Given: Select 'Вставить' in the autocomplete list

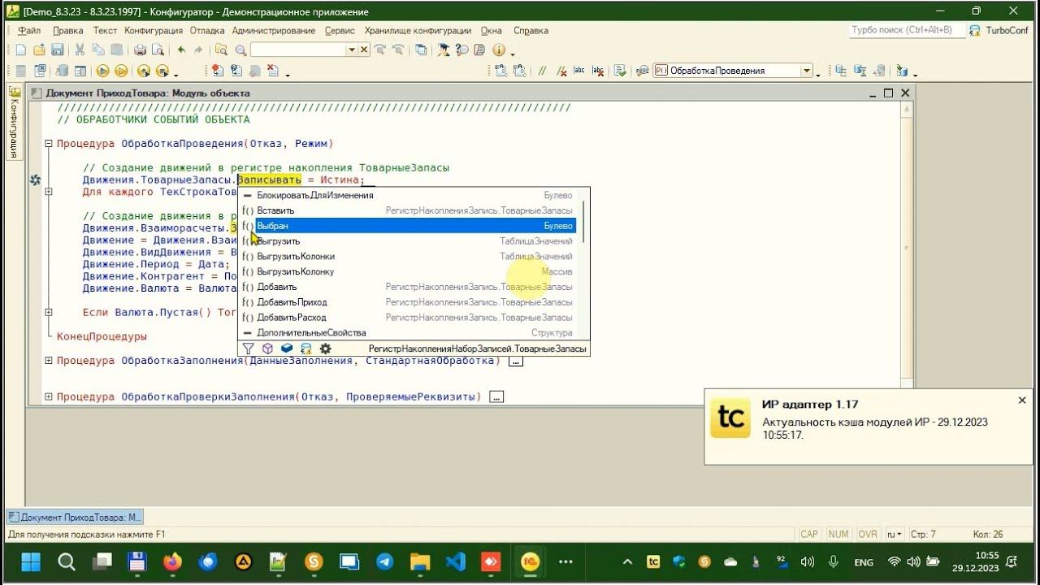Looking at the screenshot, I should point(409,210).
